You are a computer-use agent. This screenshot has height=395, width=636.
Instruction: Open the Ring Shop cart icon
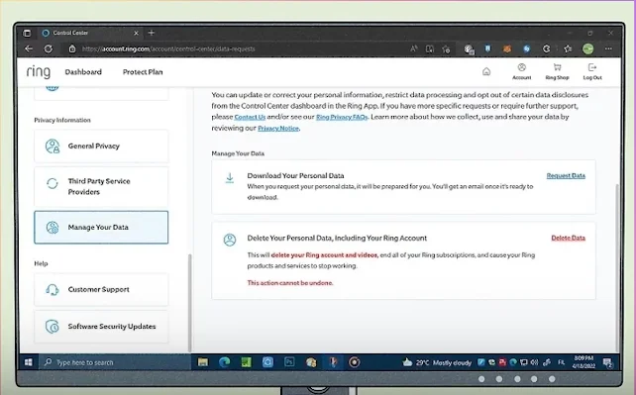click(557, 71)
